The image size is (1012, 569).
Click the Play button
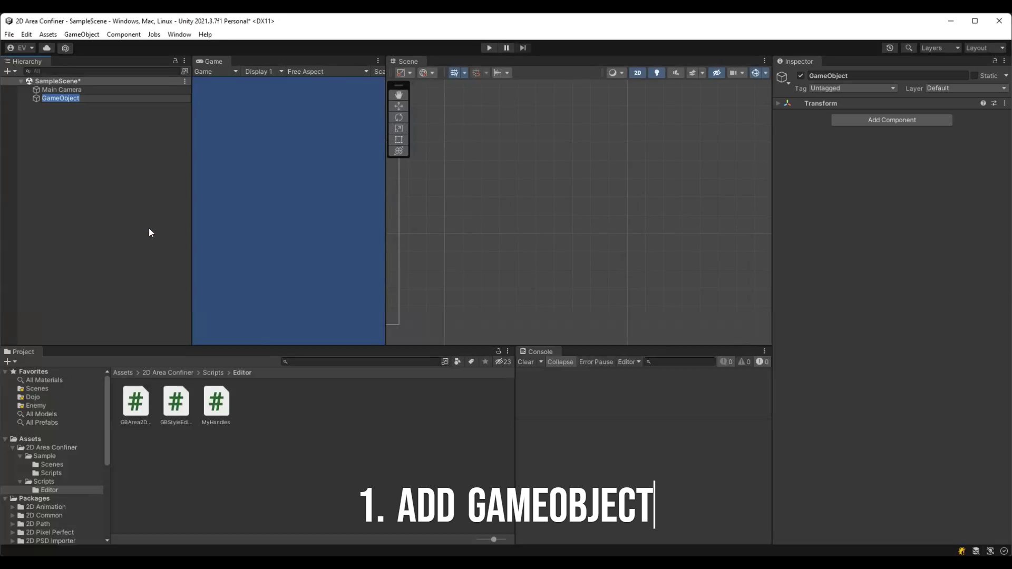[489, 47]
